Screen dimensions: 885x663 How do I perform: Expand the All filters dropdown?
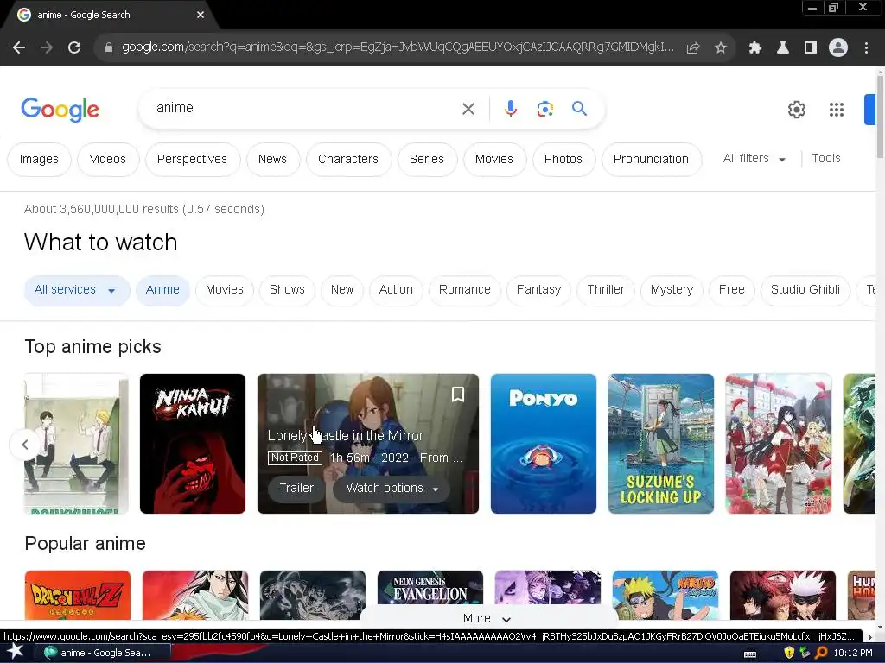click(x=754, y=159)
